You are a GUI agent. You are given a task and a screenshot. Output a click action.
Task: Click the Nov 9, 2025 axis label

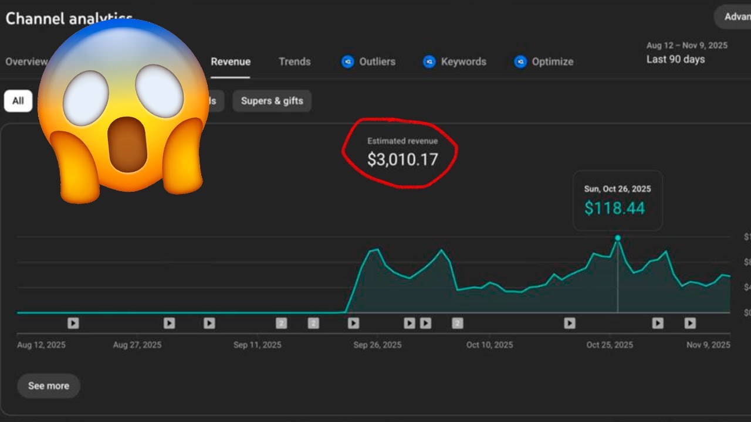[x=708, y=345]
